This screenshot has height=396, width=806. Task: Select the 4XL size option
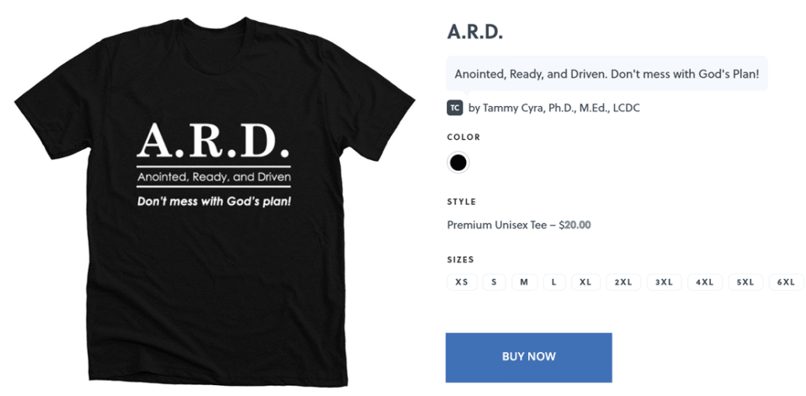click(704, 282)
